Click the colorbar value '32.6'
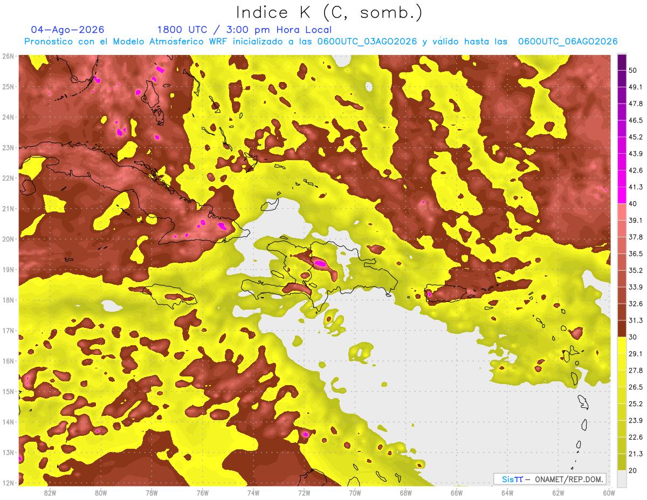647x500 pixels. (635, 304)
